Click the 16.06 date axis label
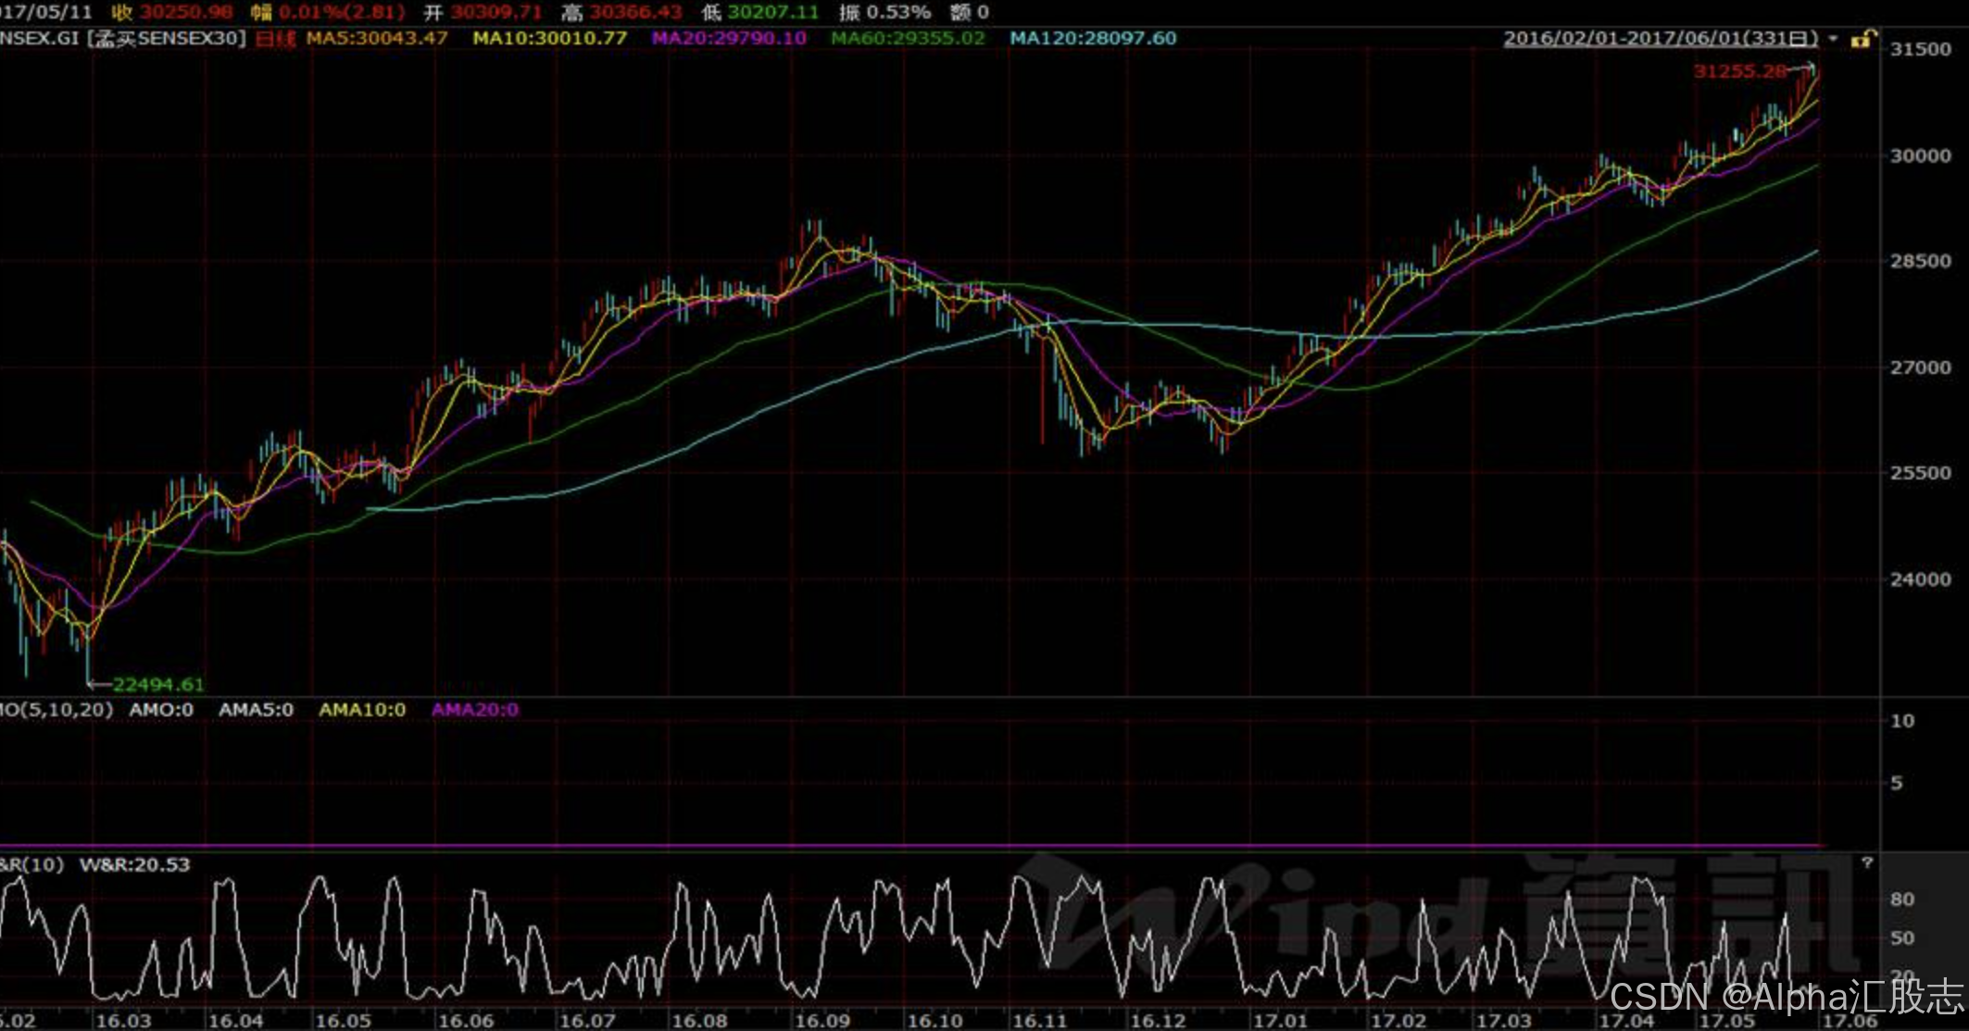1969x1031 pixels. pyautogui.click(x=465, y=1021)
